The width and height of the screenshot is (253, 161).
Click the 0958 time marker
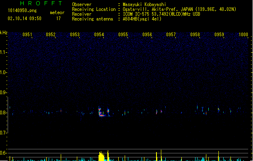[195, 35]
